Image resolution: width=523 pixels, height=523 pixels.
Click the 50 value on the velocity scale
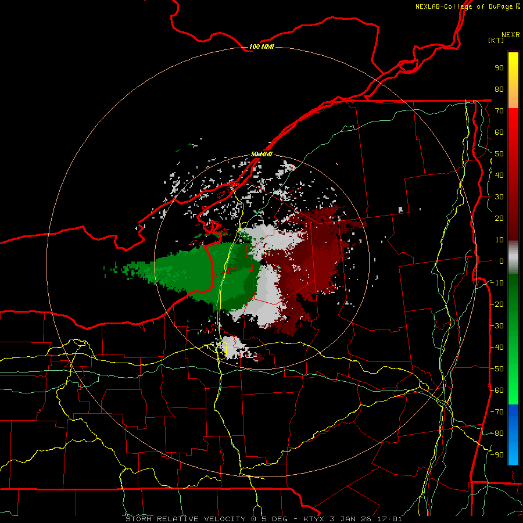pos(499,154)
